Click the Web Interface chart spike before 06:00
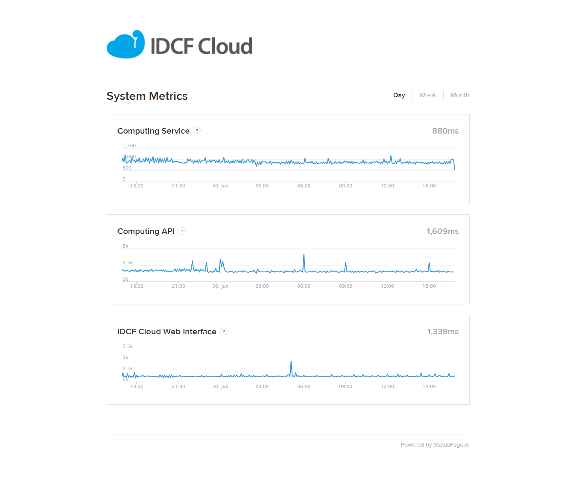This screenshot has height=479, width=576. pyautogui.click(x=291, y=362)
